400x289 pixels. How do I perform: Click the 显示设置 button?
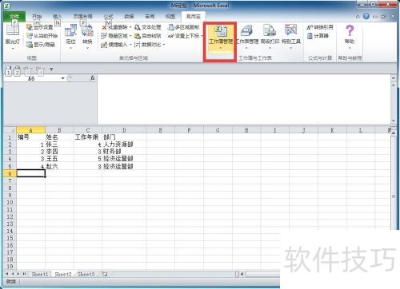(x=40, y=27)
